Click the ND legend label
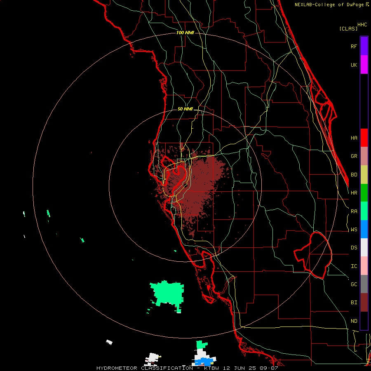This screenshot has width=371, height=371. pyautogui.click(x=354, y=321)
